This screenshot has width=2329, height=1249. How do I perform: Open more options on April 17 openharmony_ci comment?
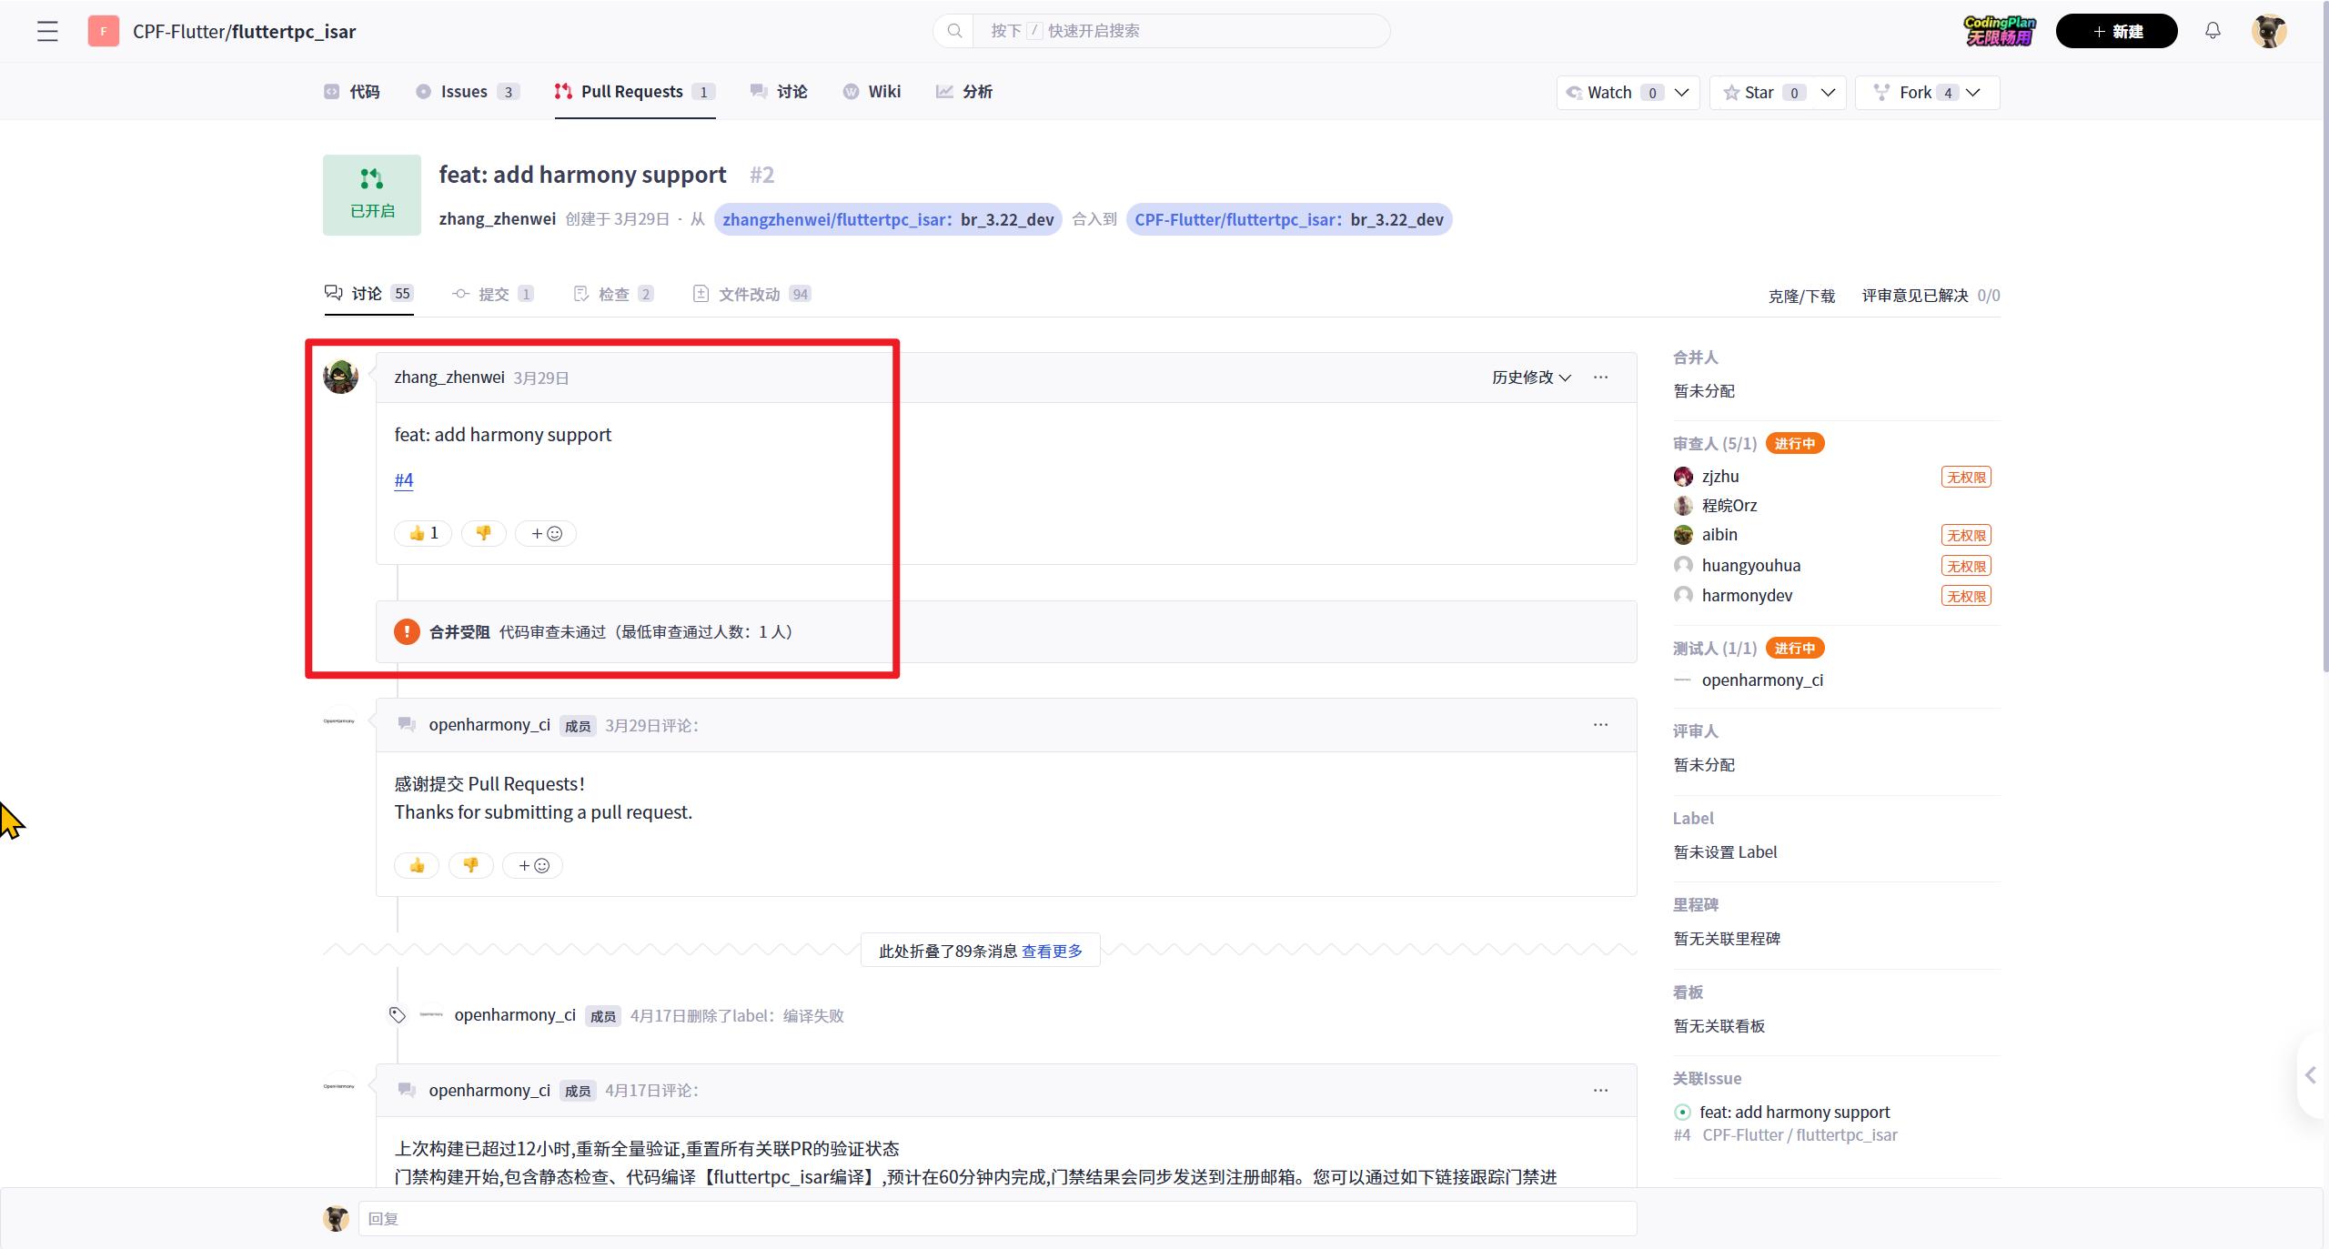1600,1090
